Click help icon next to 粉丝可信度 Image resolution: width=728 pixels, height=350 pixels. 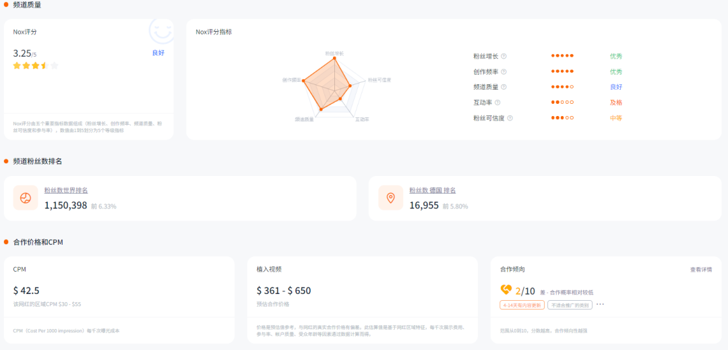tap(510, 118)
